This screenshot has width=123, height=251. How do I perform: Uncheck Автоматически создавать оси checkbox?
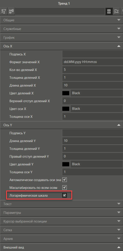point(65,180)
